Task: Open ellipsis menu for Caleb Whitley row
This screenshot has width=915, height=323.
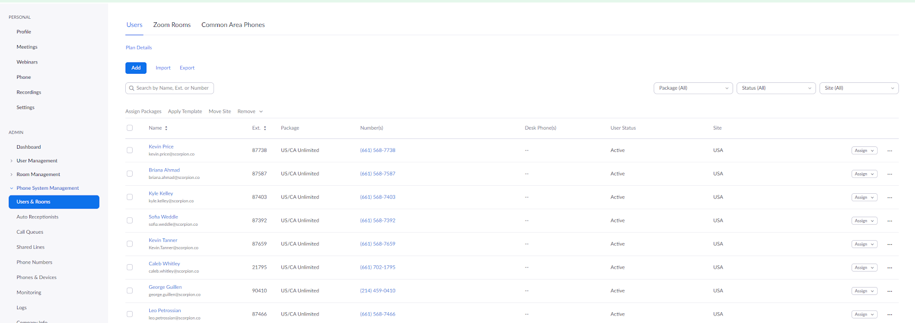Action: coord(889,268)
